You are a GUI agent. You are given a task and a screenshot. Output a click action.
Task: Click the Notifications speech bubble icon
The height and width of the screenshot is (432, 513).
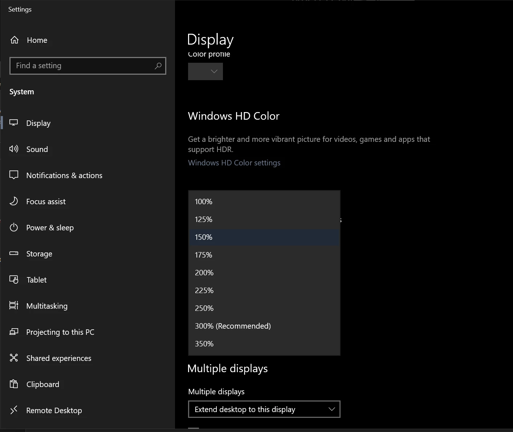[14, 175]
